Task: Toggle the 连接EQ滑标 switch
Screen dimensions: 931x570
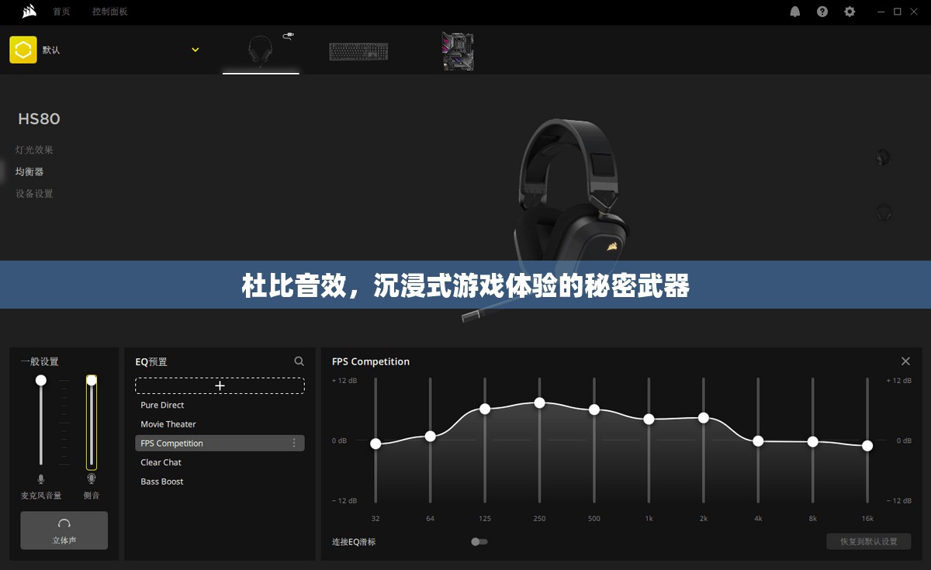Action: coord(479,541)
